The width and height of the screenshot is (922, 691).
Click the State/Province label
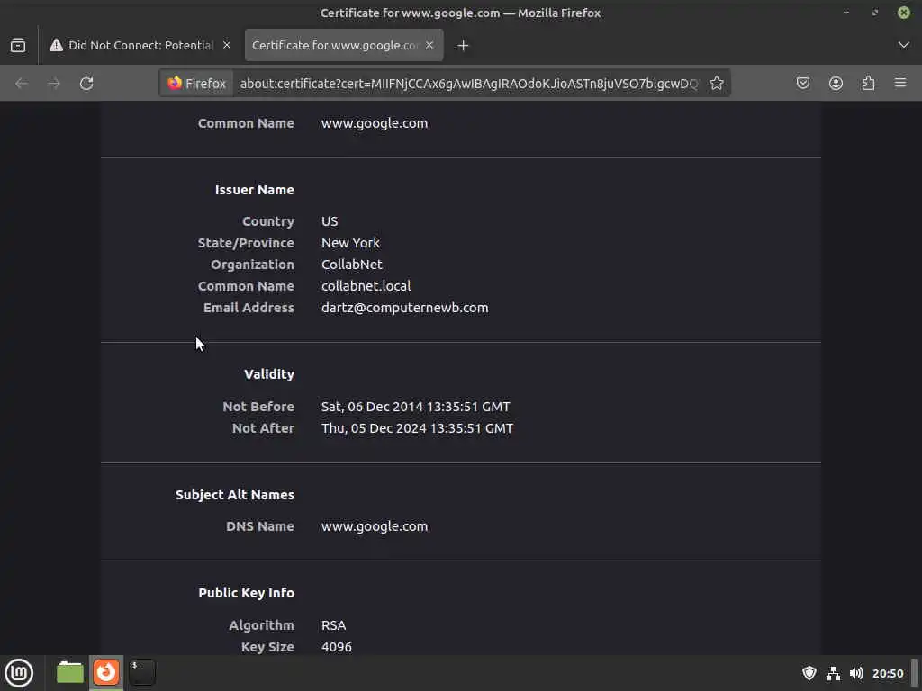tap(246, 243)
